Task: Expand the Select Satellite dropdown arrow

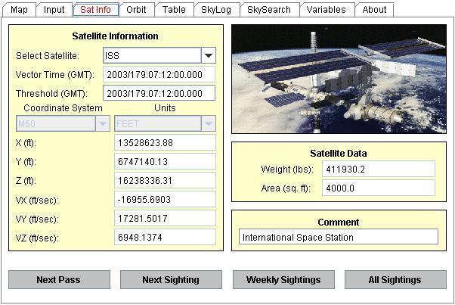Action: 209,55
